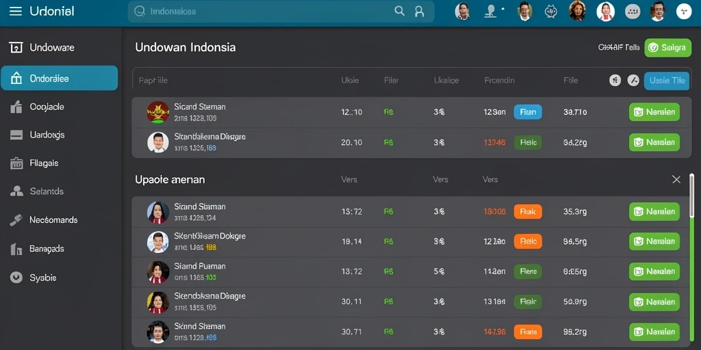Click the magnifier icon in search bar

point(399,11)
